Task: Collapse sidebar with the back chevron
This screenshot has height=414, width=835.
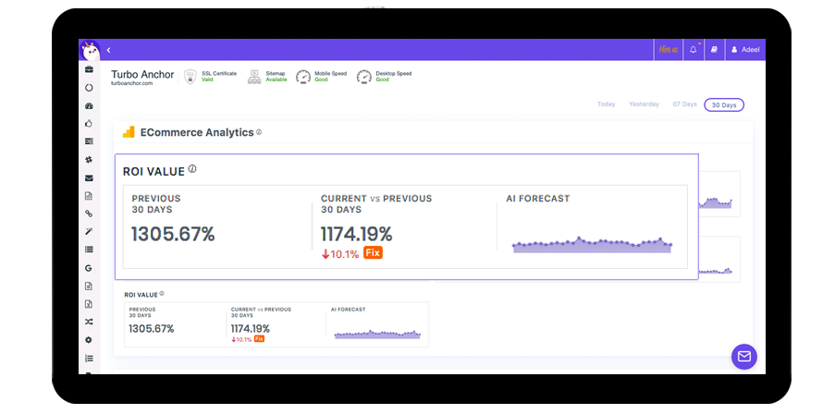Action: pyautogui.click(x=108, y=50)
